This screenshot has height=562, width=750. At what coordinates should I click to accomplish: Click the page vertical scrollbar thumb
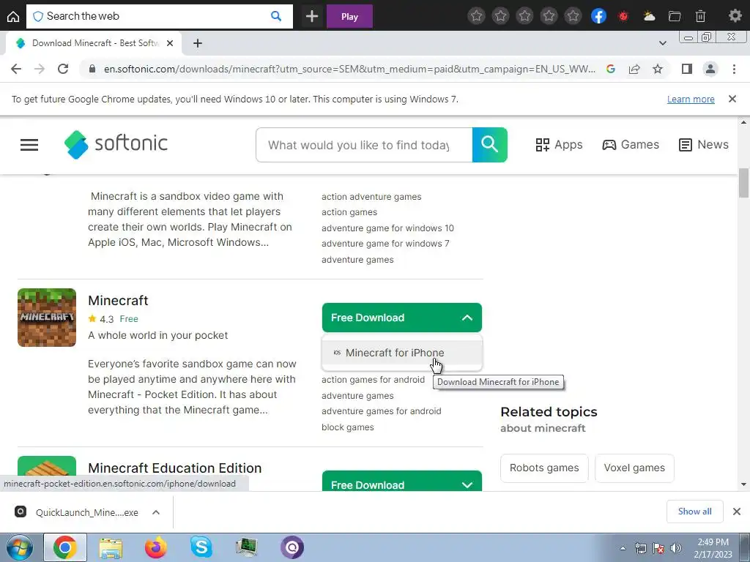tap(743, 182)
